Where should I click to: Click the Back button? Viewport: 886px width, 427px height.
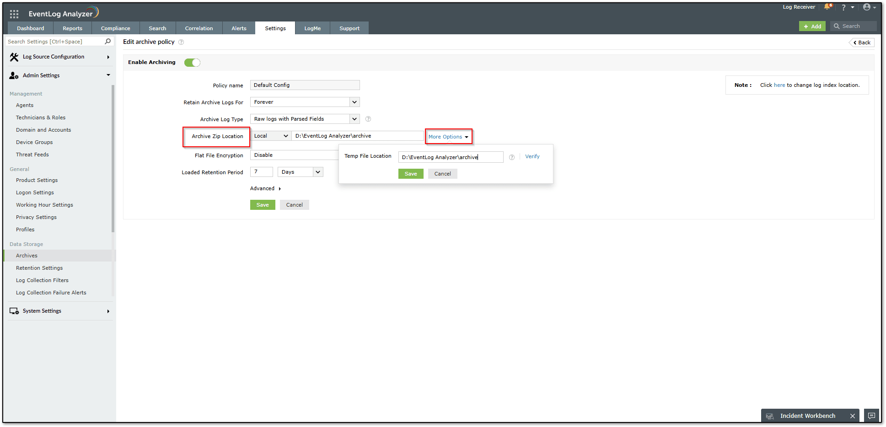[862, 43]
